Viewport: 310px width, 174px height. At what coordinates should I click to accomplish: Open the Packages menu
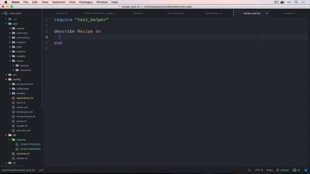coord(86,2)
